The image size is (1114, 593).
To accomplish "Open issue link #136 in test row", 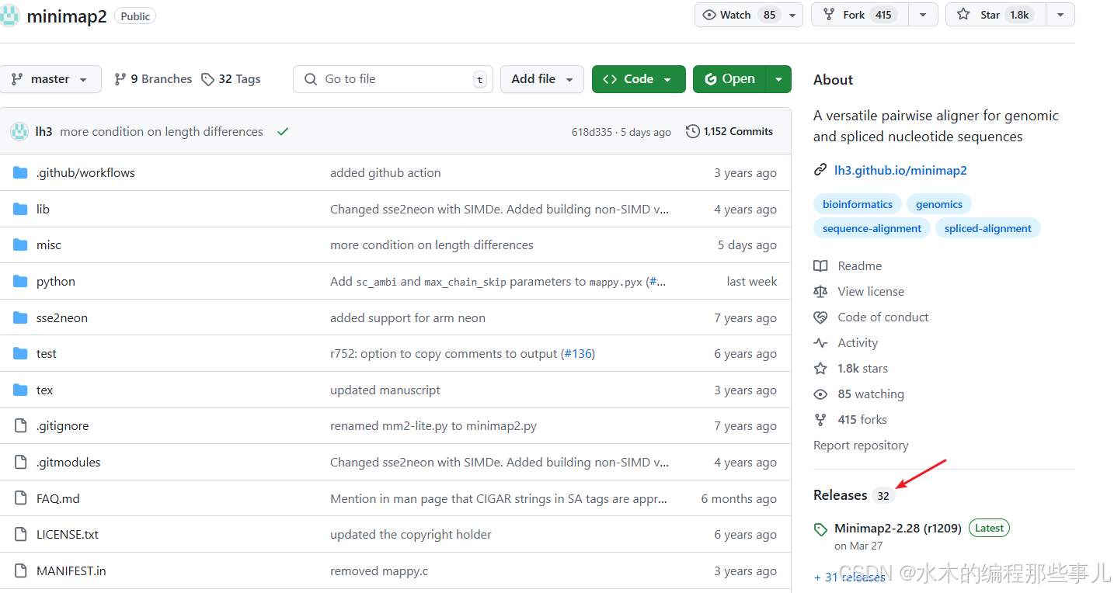I will (x=577, y=354).
